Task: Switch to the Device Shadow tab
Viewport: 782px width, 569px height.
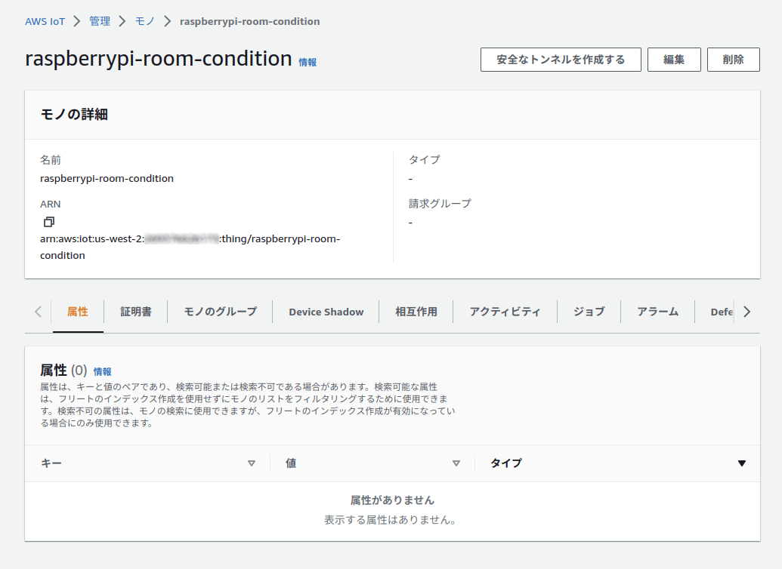Action: pyautogui.click(x=326, y=312)
